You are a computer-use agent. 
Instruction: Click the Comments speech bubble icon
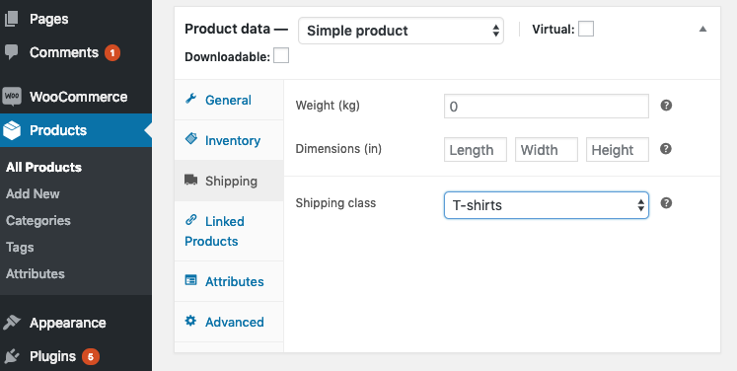tap(11, 52)
